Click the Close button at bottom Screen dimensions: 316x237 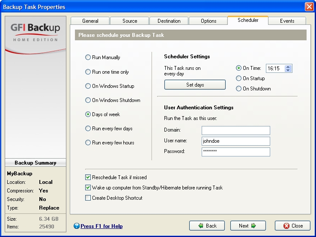tap(292, 226)
